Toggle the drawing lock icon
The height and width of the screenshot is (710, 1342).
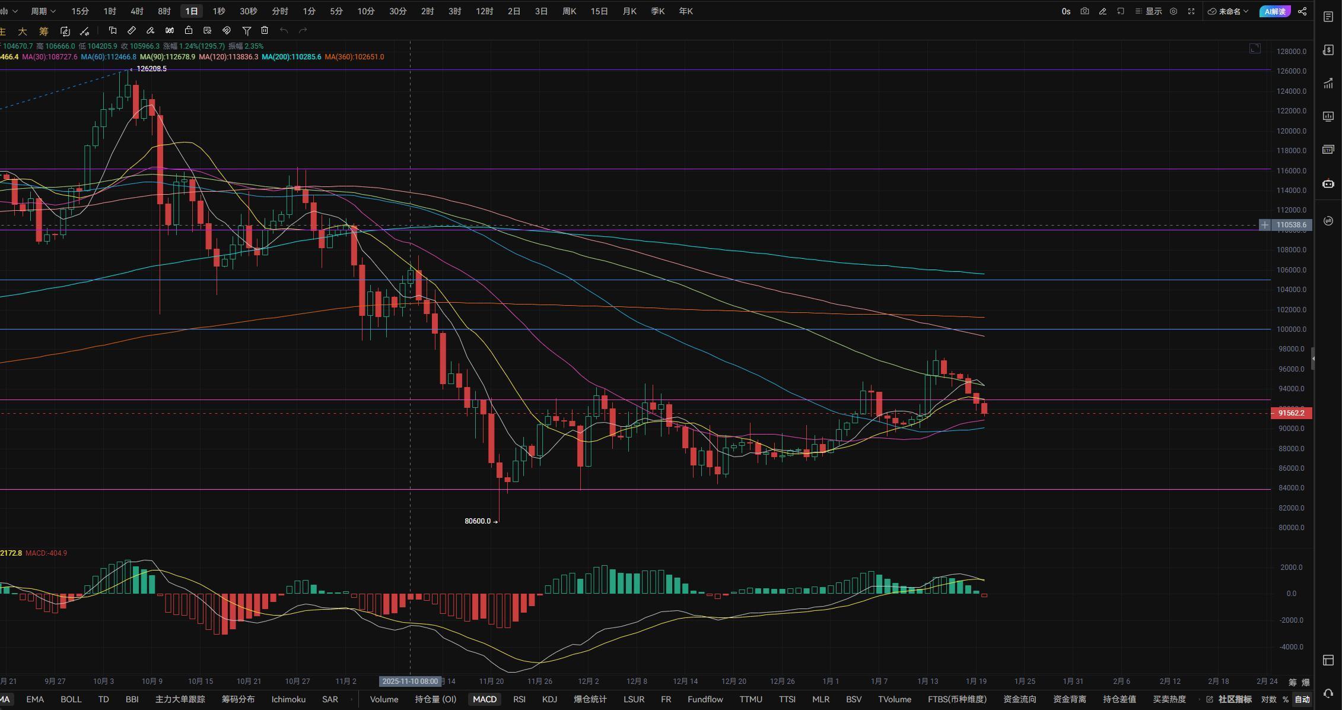click(x=189, y=30)
